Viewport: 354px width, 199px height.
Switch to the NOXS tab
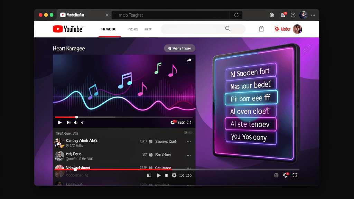pos(133,29)
